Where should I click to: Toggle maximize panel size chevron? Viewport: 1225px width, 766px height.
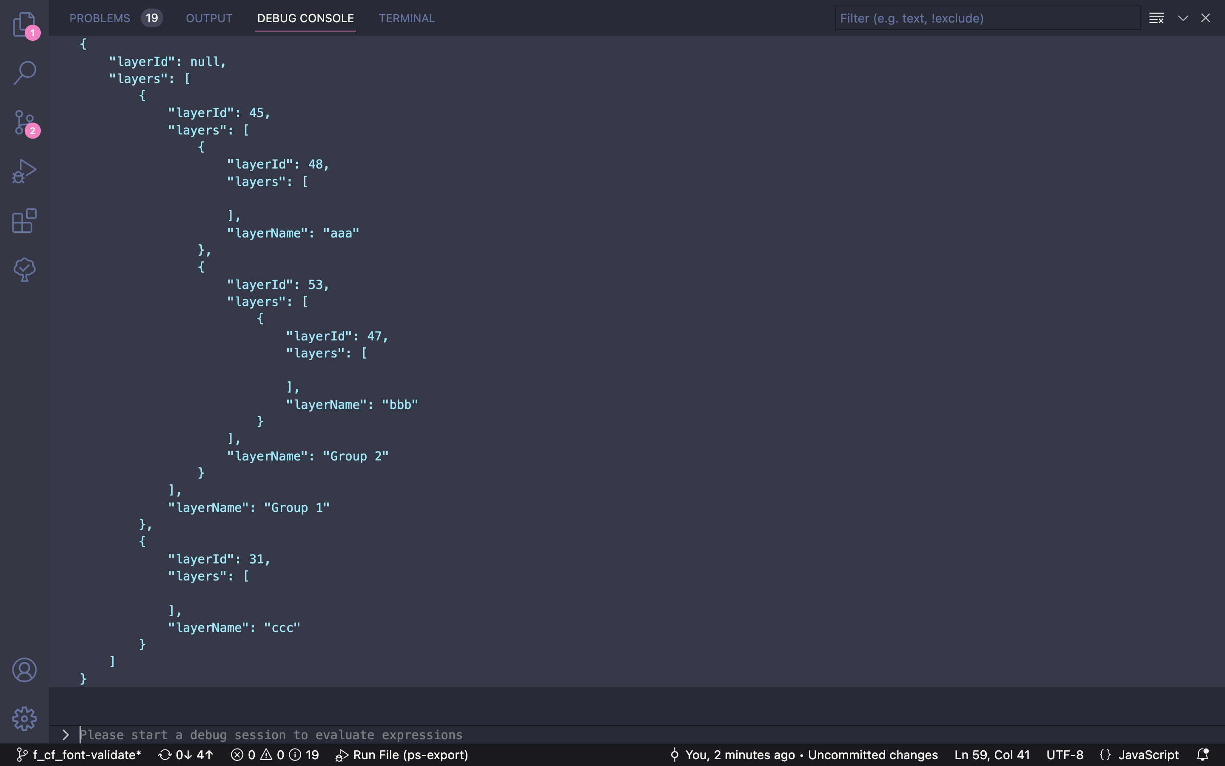[x=1182, y=18]
